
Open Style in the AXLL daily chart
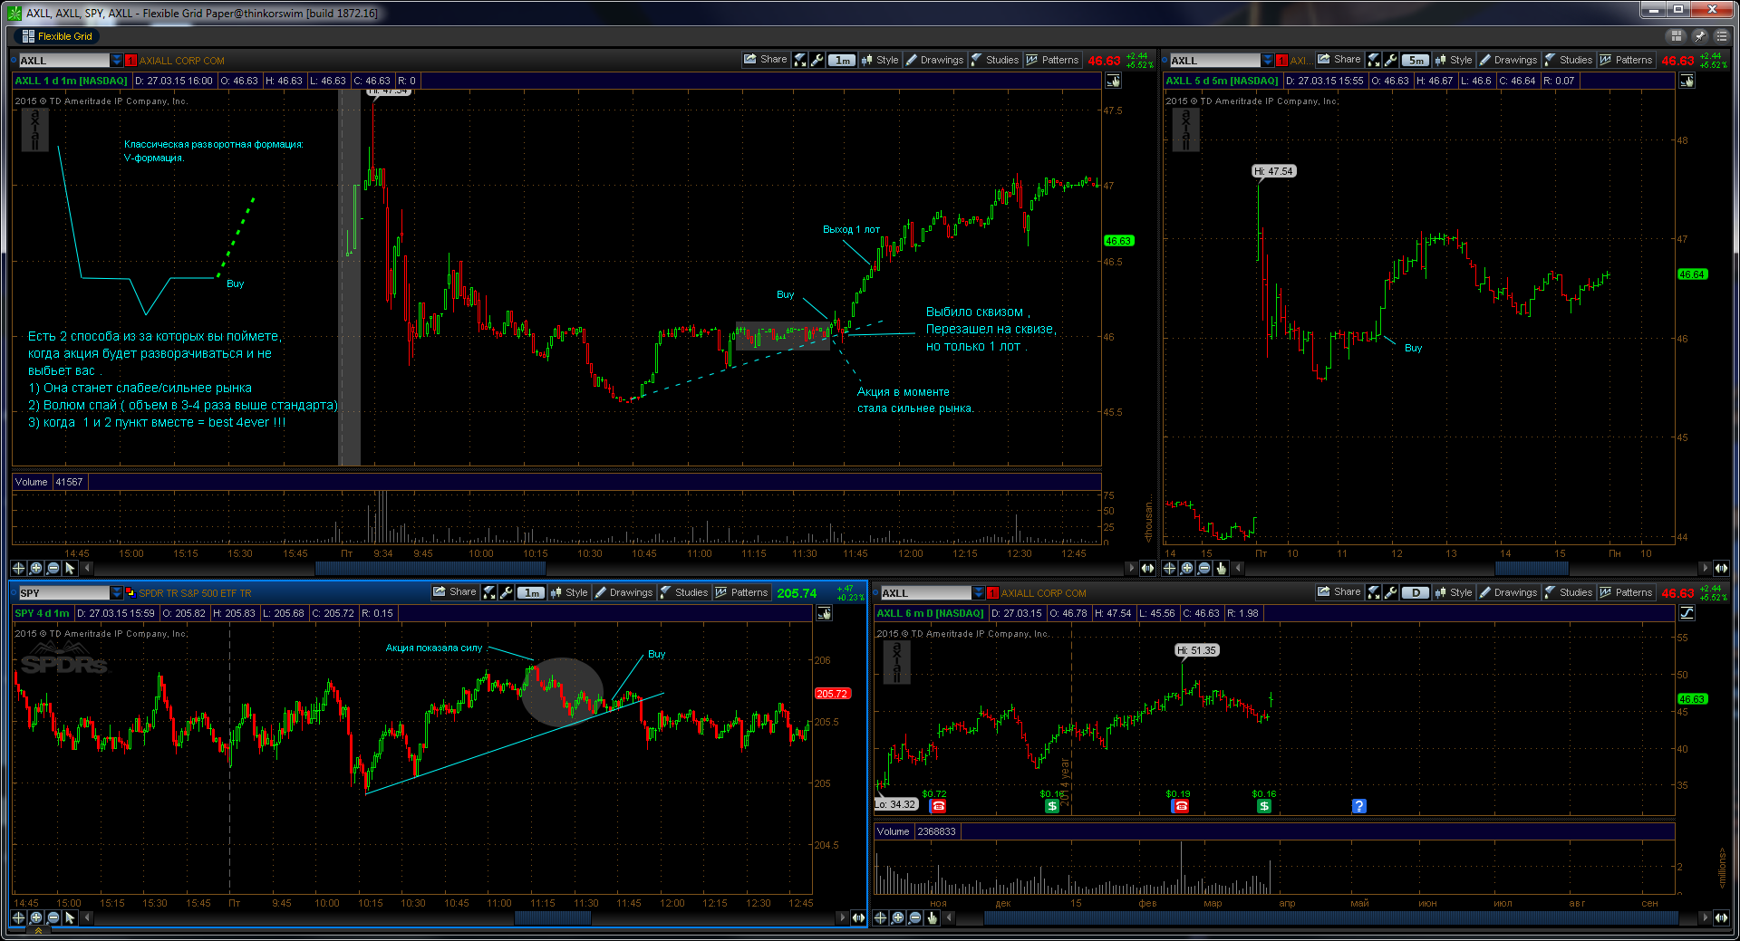click(x=1453, y=592)
